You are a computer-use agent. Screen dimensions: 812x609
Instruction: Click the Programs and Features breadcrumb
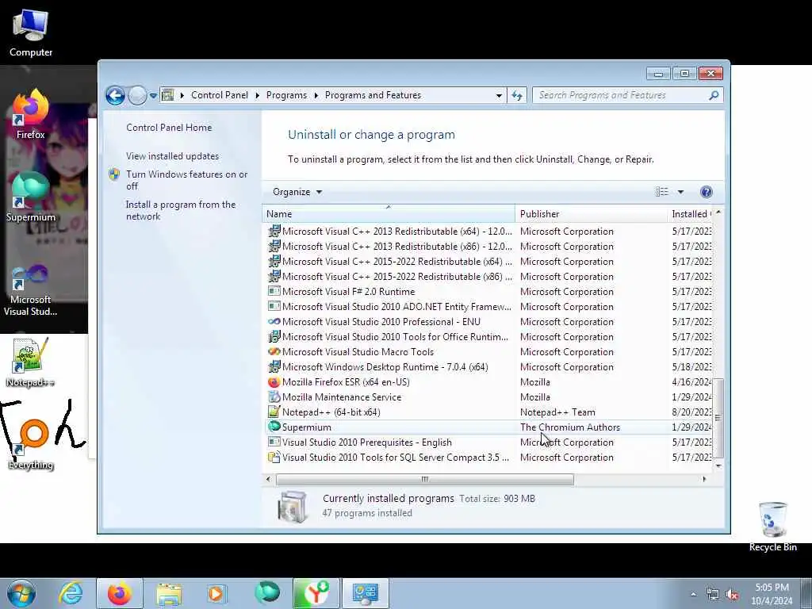[373, 95]
